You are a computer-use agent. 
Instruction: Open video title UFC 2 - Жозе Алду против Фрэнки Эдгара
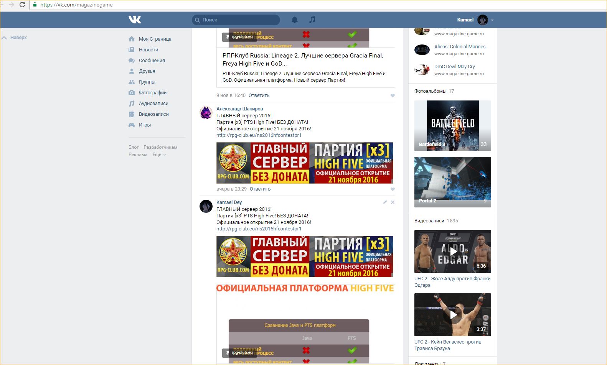[452, 282]
